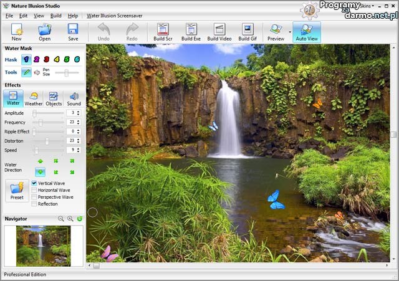Screen dimensions: 399x281
Task: Click the Build Video icon
Action: [x=219, y=32]
